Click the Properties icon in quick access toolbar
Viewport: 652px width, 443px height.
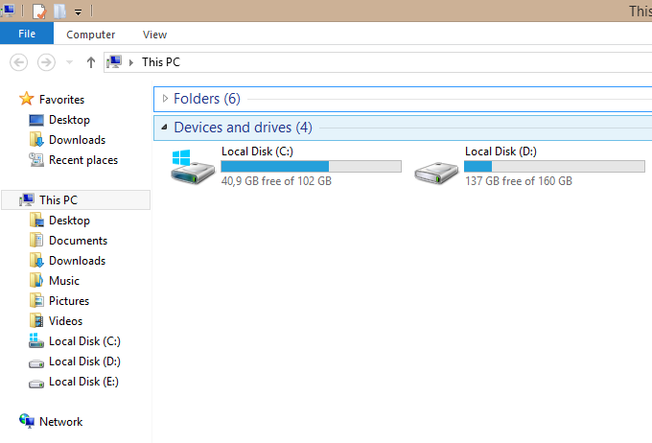coord(39,12)
